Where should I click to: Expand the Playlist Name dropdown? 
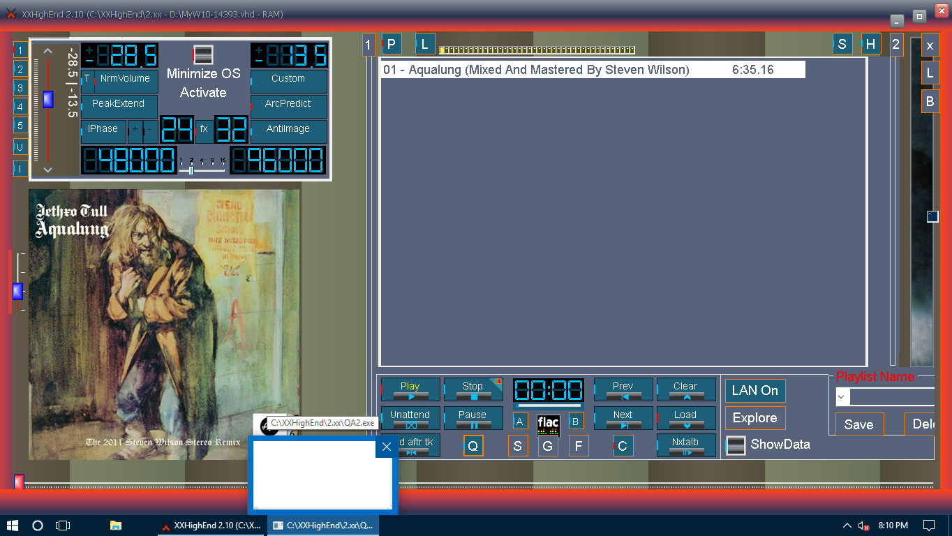pyautogui.click(x=842, y=397)
